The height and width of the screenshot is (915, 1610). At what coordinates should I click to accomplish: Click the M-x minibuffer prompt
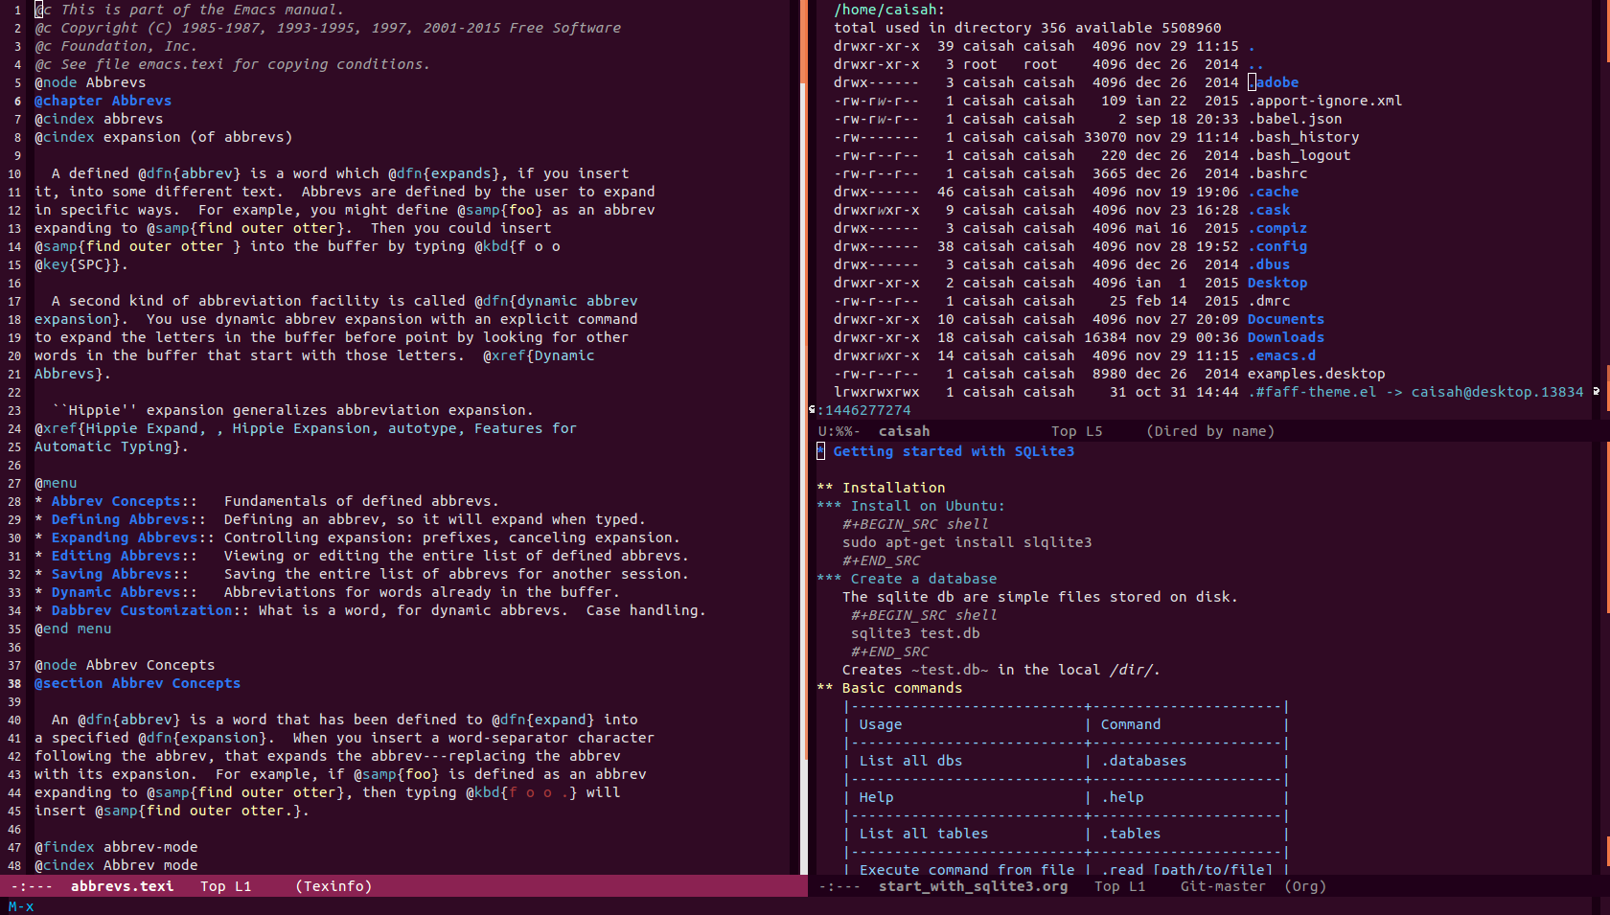[21, 906]
